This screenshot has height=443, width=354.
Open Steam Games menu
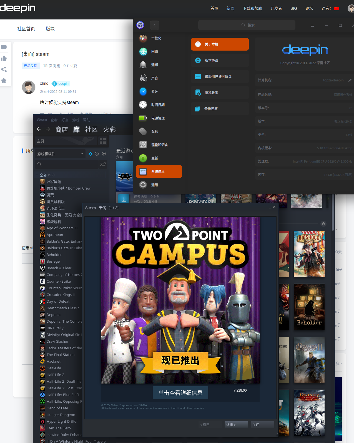76,120
